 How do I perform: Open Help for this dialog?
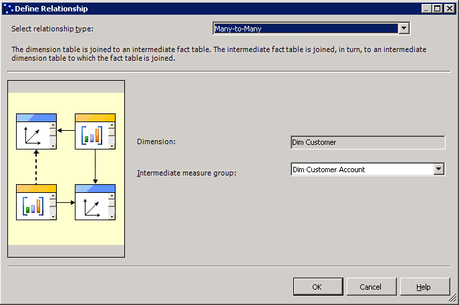[x=424, y=286]
